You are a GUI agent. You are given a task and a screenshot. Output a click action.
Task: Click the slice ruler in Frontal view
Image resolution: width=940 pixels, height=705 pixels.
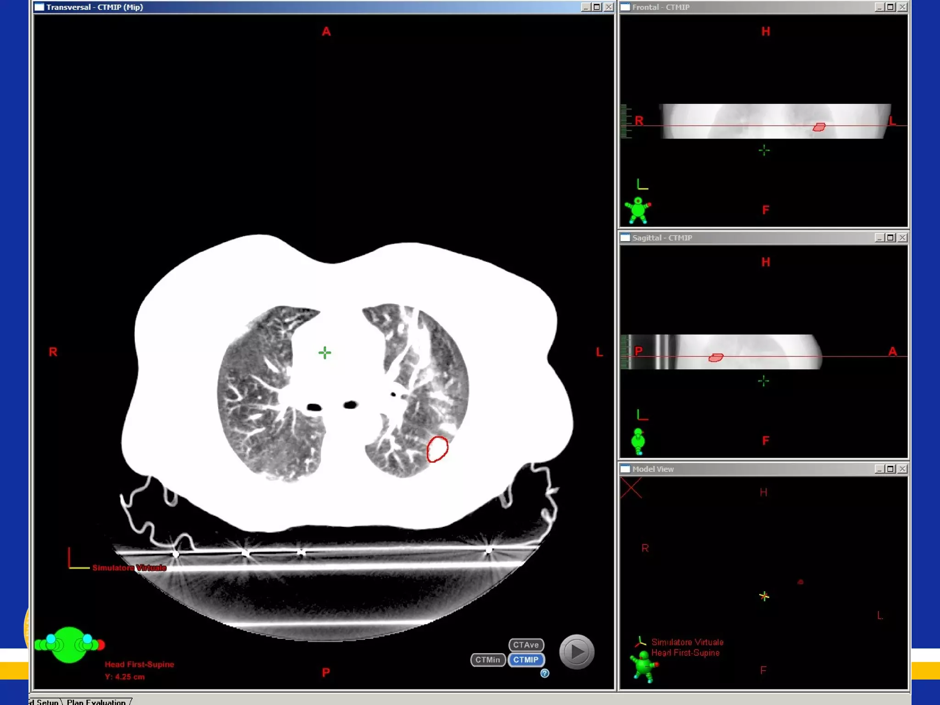[624, 121]
